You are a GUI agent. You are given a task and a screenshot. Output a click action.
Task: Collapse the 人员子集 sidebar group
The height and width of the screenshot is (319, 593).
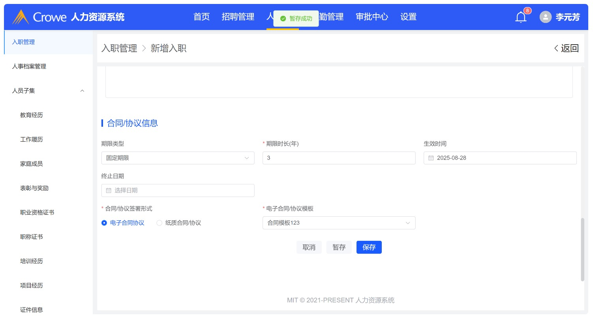point(82,91)
